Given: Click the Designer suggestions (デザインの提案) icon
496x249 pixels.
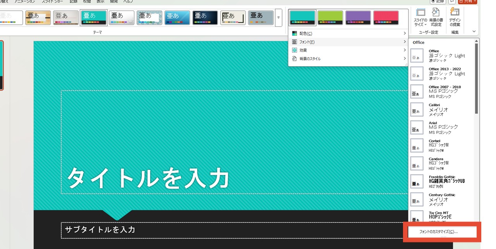Looking at the screenshot, I should pos(455,17).
